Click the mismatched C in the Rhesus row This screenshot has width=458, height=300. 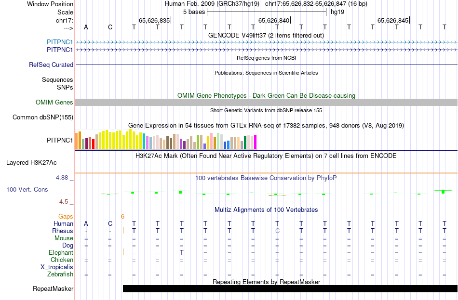(x=277, y=231)
